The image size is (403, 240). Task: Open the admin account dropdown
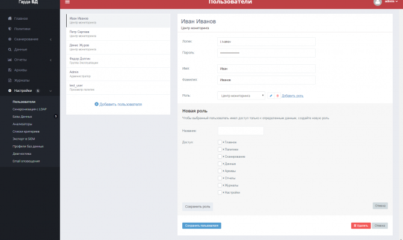point(391,2)
